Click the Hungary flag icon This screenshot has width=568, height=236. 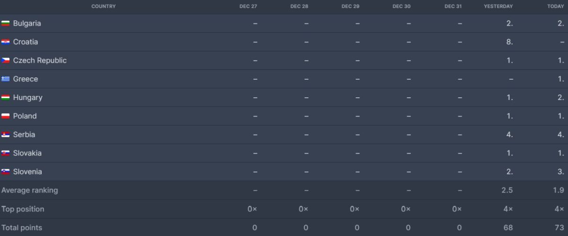tap(6, 98)
